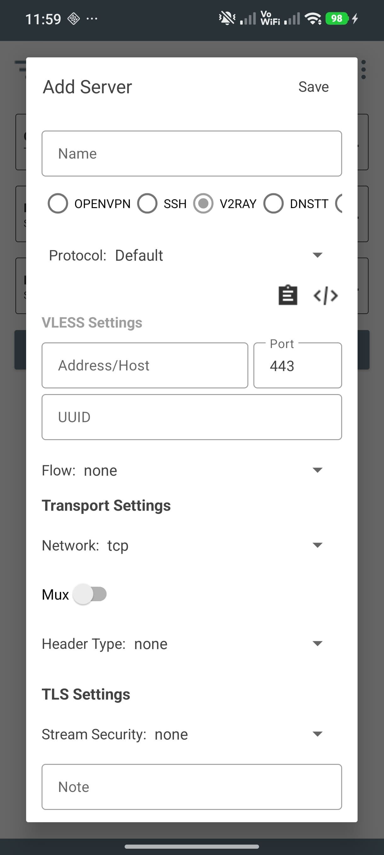Save the new server configuration
Viewport: 384px width, 855px height.
(x=313, y=87)
